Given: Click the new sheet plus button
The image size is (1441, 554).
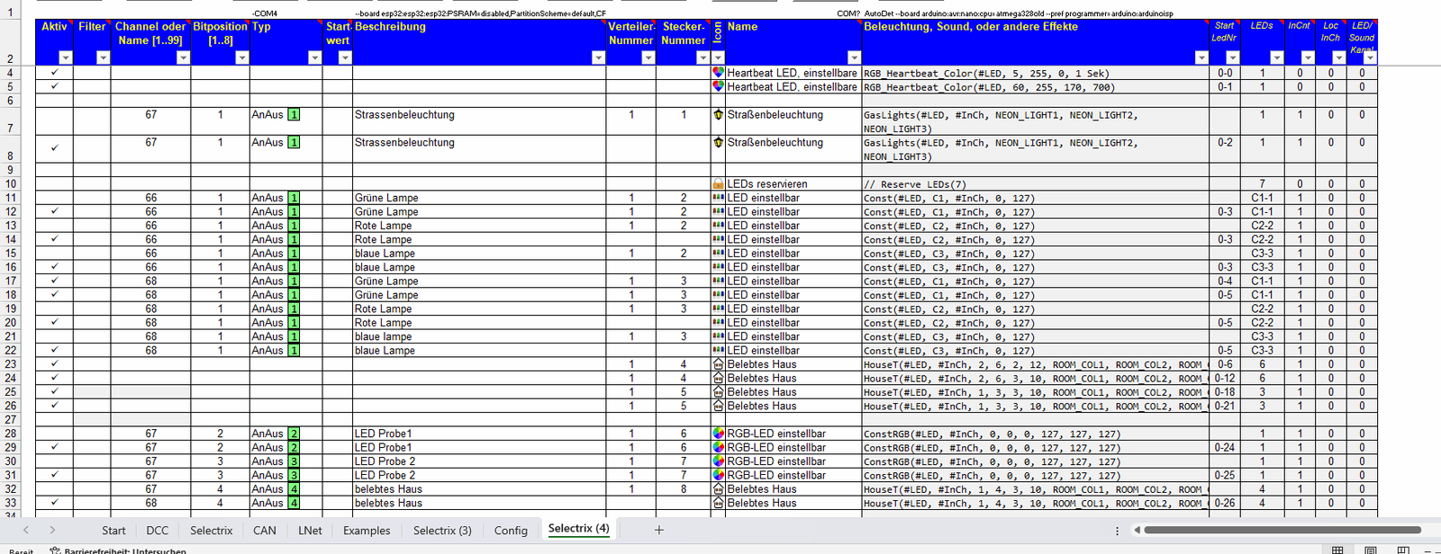Looking at the screenshot, I should [658, 530].
